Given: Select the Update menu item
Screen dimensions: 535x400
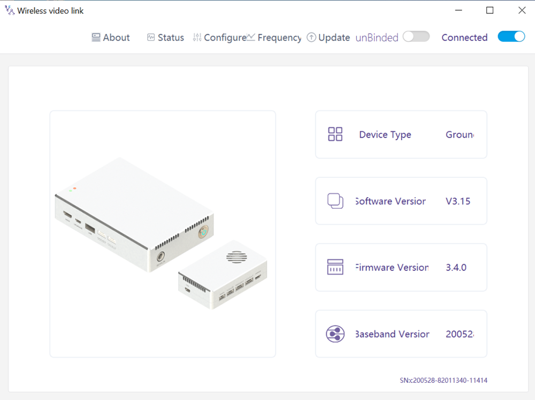Looking at the screenshot, I should pos(334,37).
